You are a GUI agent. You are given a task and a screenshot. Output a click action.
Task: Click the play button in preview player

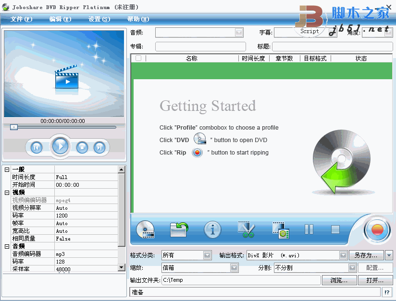tap(60, 146)
